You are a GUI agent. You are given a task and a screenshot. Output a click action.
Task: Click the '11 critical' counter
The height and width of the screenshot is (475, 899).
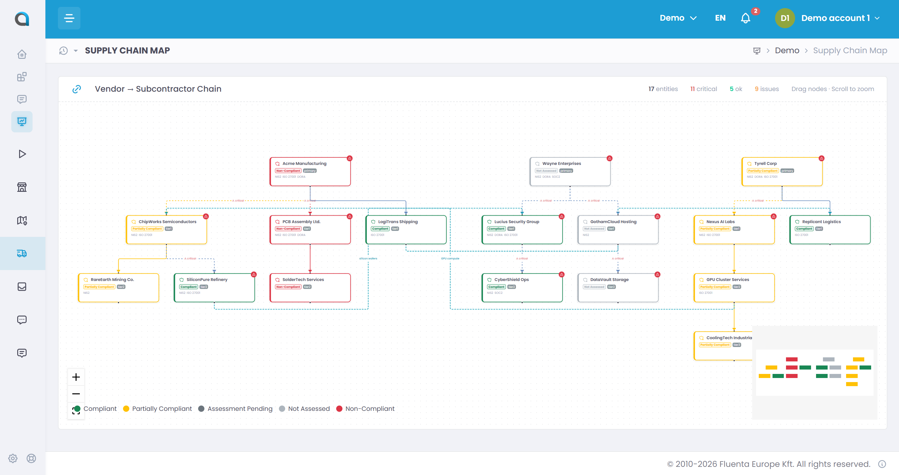[703, 89]
